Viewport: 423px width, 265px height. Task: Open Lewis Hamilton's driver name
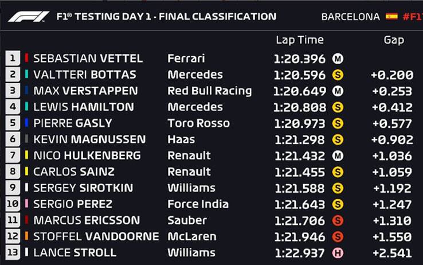pos(84,107)
